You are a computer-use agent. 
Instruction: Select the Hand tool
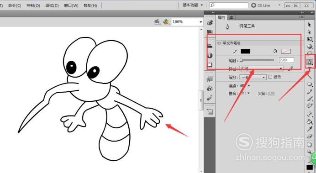pyautogui.click(x=310, y=144)
